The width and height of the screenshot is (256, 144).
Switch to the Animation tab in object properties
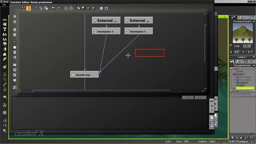pos(250,17)
